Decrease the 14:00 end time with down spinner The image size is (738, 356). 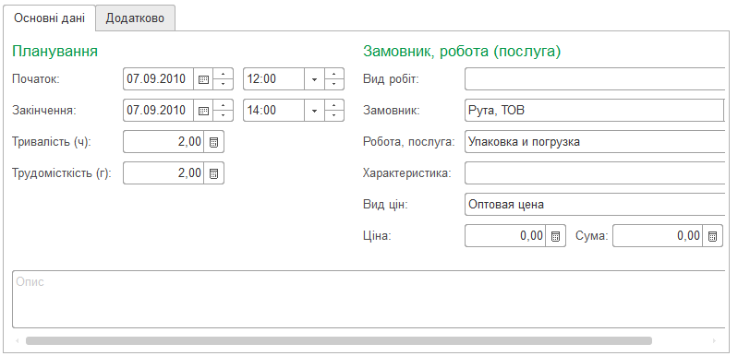[x=333, y=115]
